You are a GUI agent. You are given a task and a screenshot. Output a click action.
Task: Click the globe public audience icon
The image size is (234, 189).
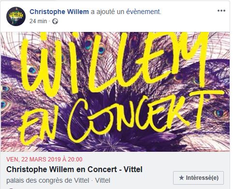[x=55, y=21]
